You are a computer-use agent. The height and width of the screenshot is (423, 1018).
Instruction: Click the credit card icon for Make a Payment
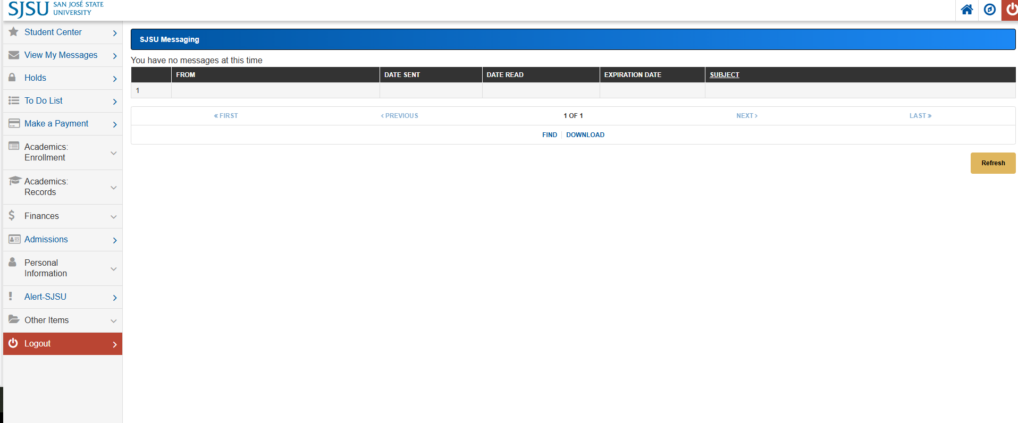click(x=14, y=123)
